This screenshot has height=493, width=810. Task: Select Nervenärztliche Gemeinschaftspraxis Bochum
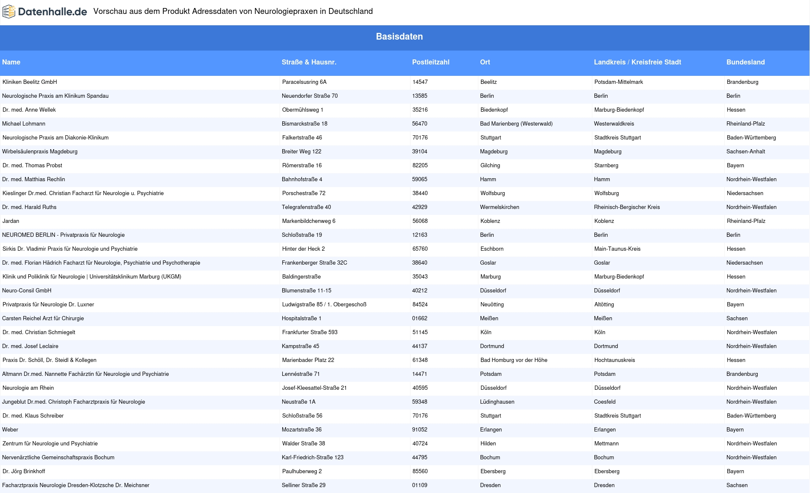point(58,458)
